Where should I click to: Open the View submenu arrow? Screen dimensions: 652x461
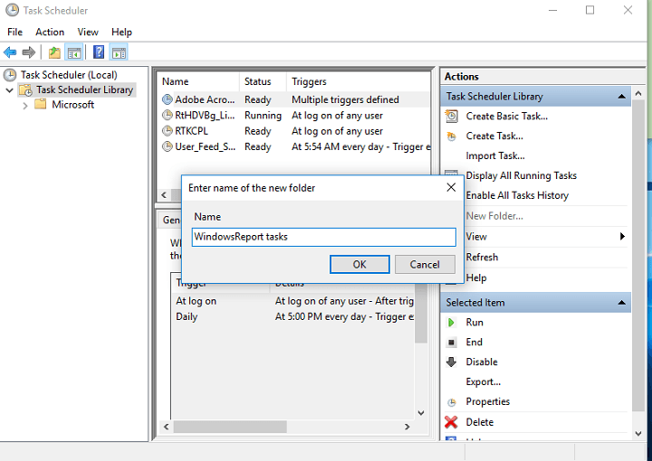pyautogui.click(x=622, y=237)
